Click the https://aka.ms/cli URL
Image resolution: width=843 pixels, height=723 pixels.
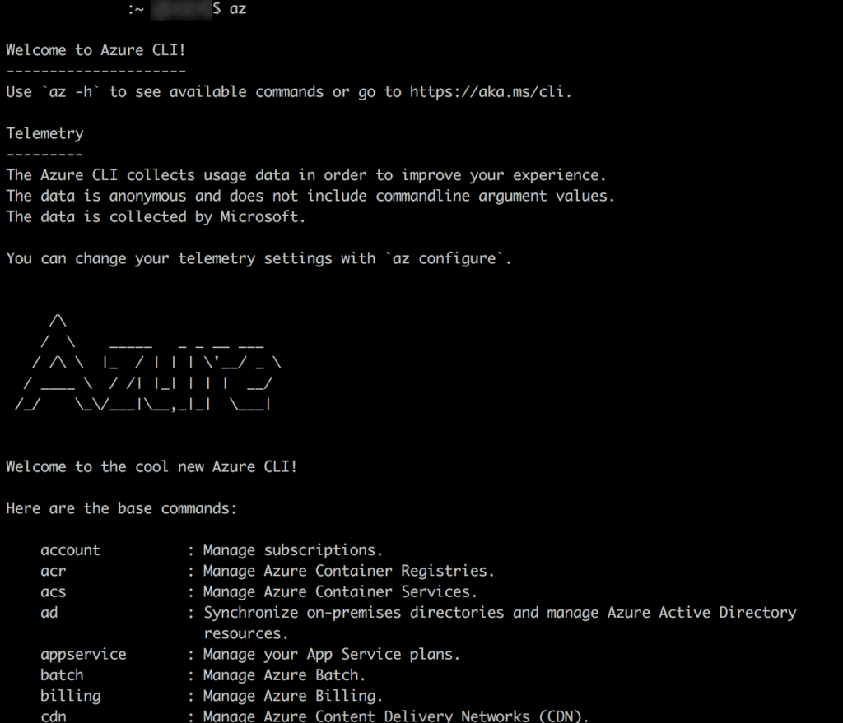[x=488, y=92]
